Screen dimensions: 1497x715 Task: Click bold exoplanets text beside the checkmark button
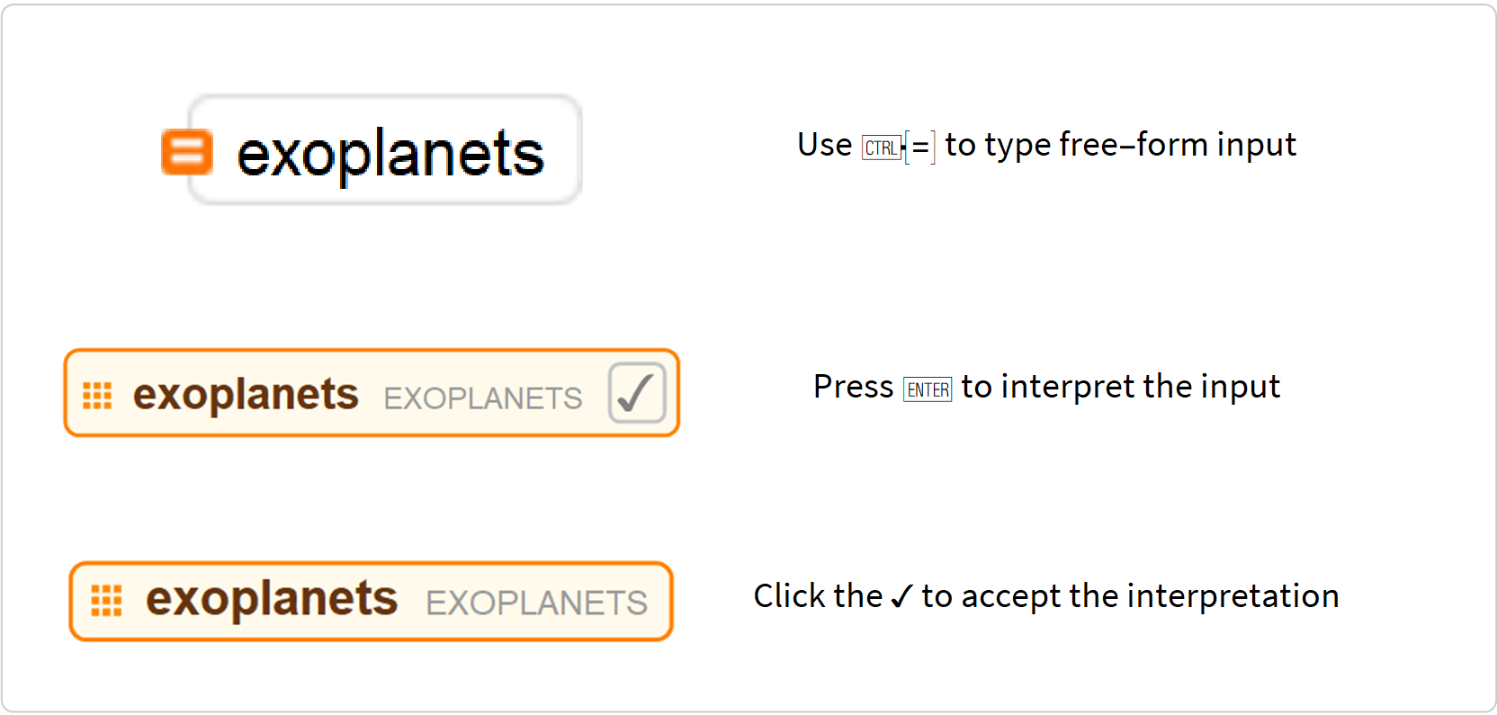(246, 395)
